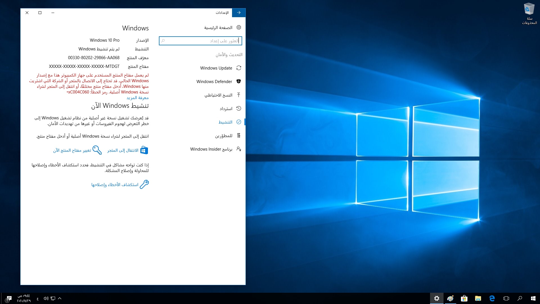This screenshot has height=304, width=540.
Task: Click the developers tools icon
Action: tap(239, 136)
